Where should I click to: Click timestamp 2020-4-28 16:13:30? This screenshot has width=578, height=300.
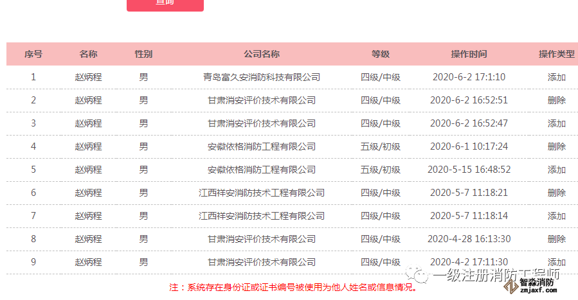(x=469, y=239)
